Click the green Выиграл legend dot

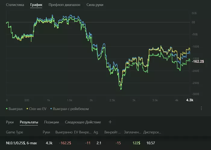7,109
